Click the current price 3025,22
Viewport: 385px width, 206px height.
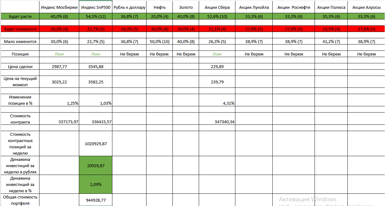(x=59, y=82)
